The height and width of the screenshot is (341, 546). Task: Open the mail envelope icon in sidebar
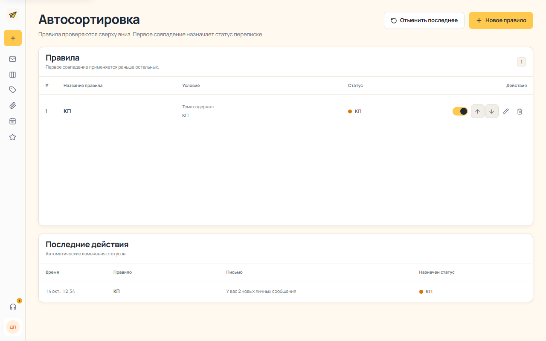[13, 59]
